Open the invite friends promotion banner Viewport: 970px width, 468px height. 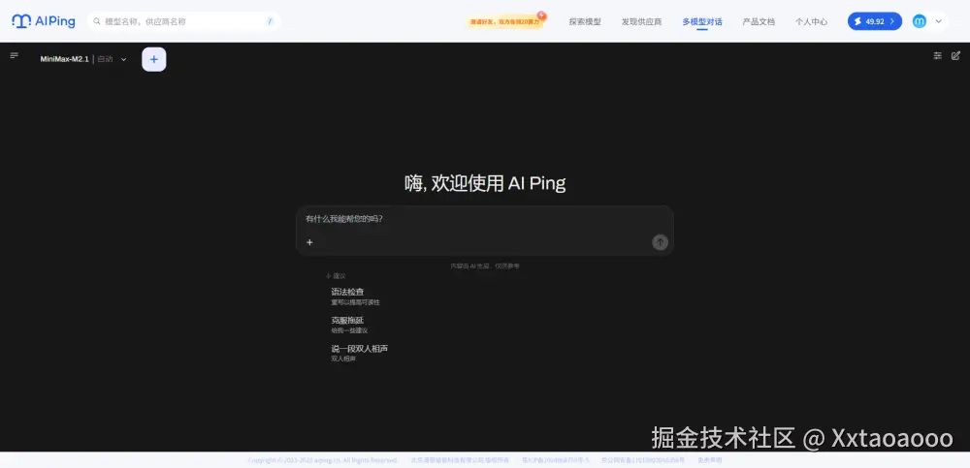[x=505, y=21]
